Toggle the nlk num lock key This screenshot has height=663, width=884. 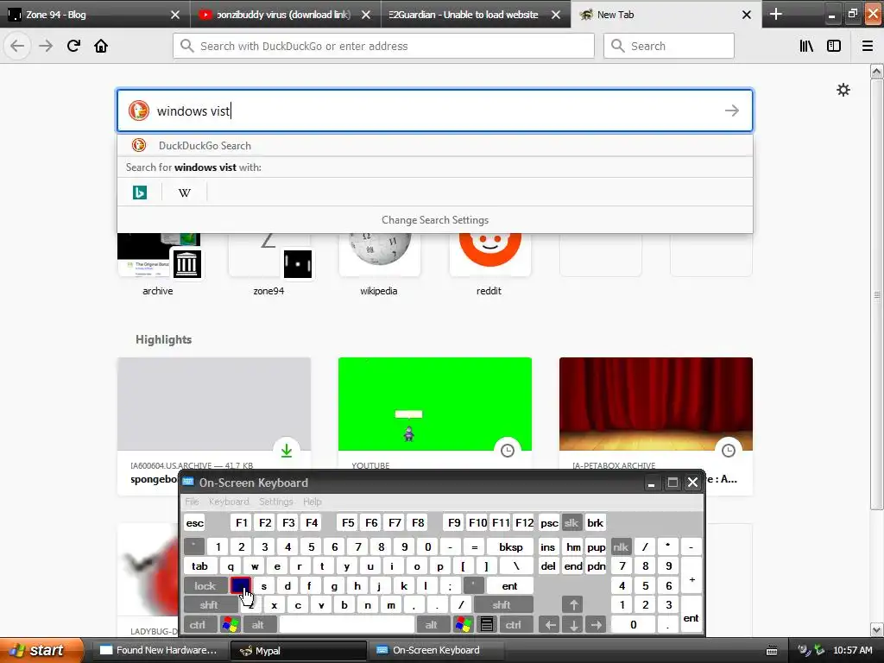(621, 546)
